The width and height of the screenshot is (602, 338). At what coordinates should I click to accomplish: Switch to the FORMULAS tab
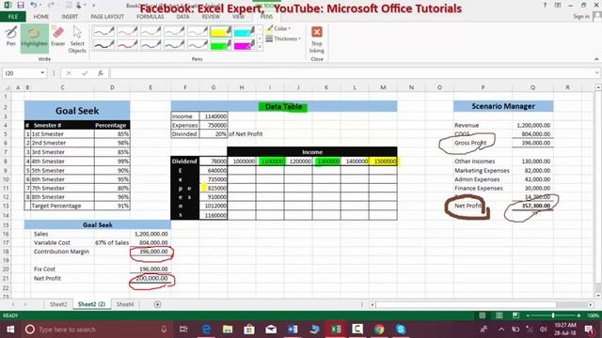point(150,17)
